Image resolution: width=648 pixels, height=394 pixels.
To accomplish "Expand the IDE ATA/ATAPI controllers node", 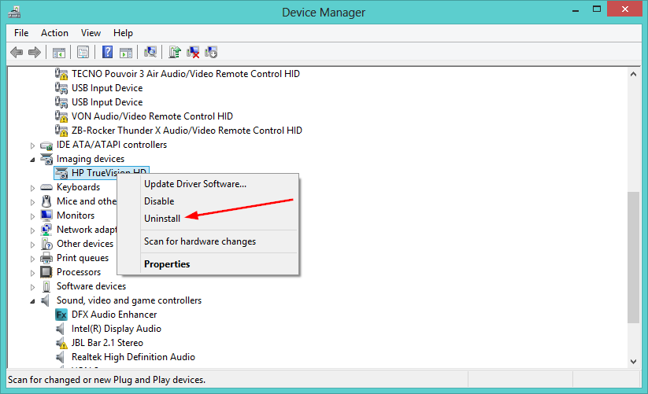I will (x=32, y=145).
